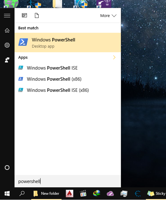166x200 pixels.
Task: Open AutoCAD red A taskbar icon
Action: tap(70, 194)
